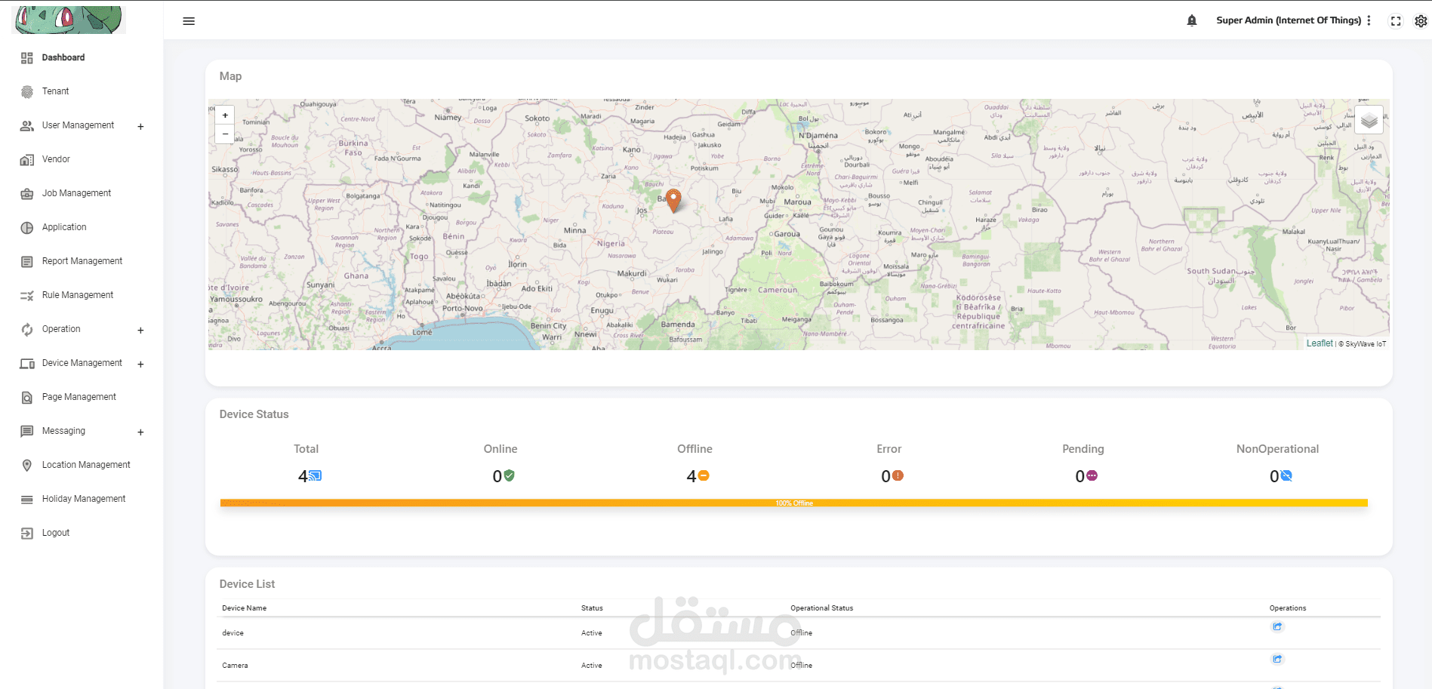Viewport: 1432px width, 689px height.
Task: Open the Tenant menu item
Action: click(x=55, y=91)
